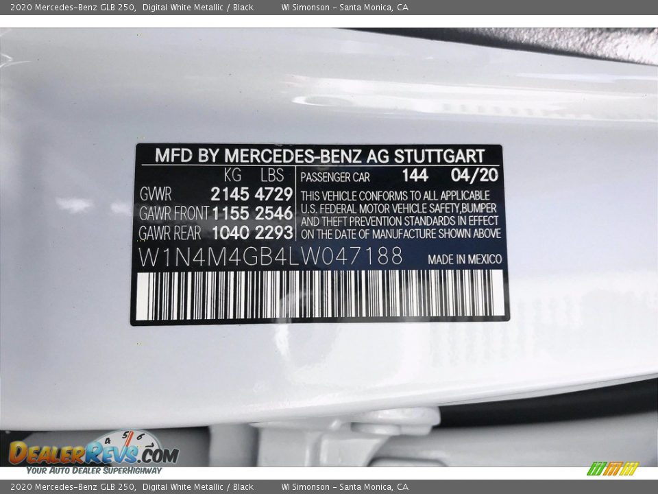This screenshot has height=494, width=658.
Task: Click the GVWR LBS value 4729
Action: pyautogui.click(x=273, y=194)
